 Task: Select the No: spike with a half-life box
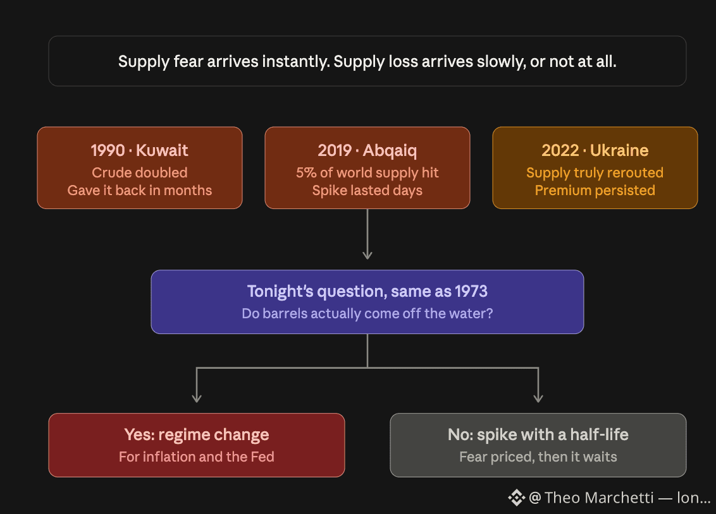click(538, 445)
